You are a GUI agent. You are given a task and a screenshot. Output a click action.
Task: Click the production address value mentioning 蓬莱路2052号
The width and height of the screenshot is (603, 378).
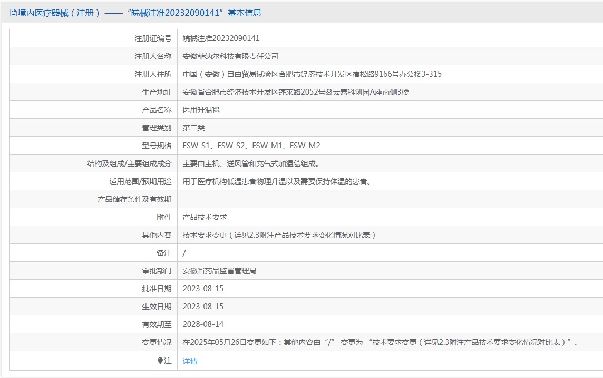coord(296,92)
